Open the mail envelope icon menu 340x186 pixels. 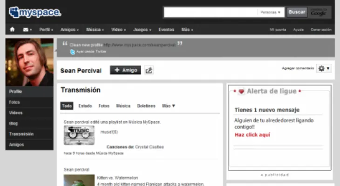coord(27,29)
